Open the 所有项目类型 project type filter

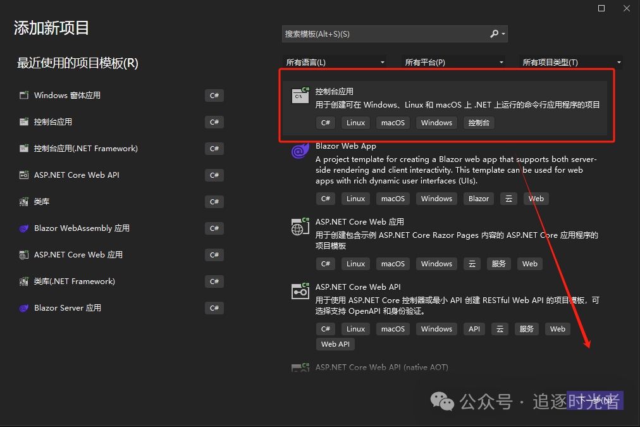coord(571,63)
